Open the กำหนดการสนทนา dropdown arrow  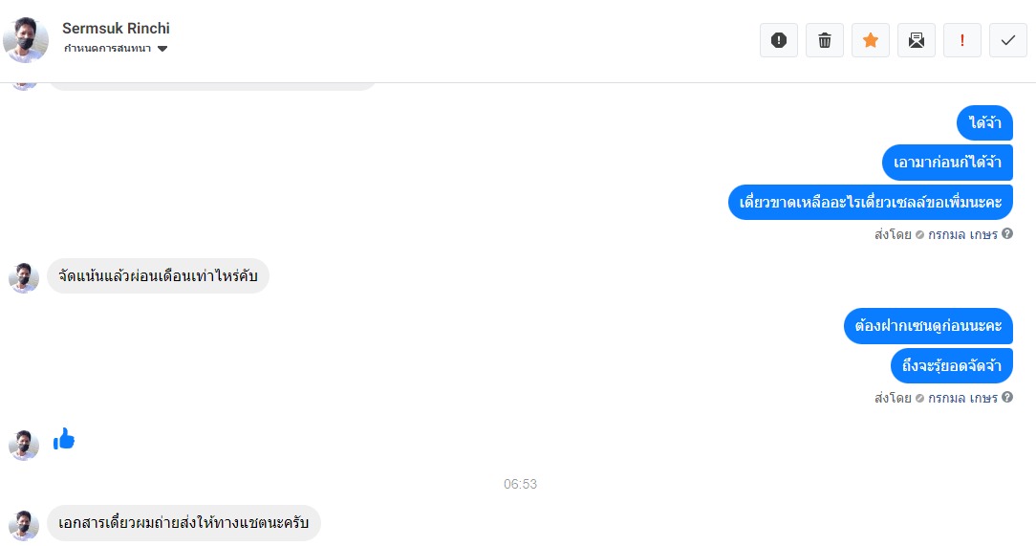click(x=162, y=48)
